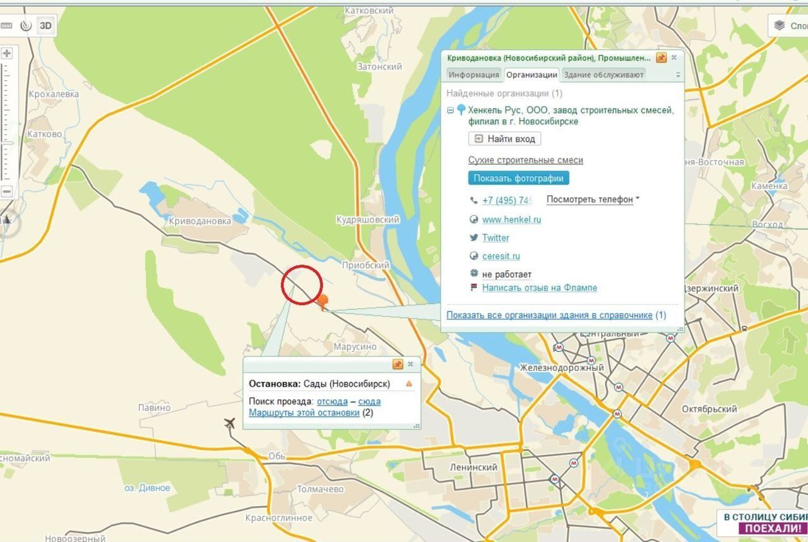
Task: Open the ceresit.ru website link
Action: tap(501, 256)
